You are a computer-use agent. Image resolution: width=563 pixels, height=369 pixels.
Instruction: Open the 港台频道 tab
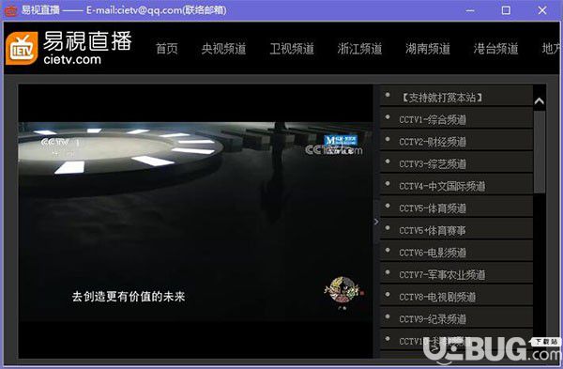pyautogui.click(x=495, y=49)
